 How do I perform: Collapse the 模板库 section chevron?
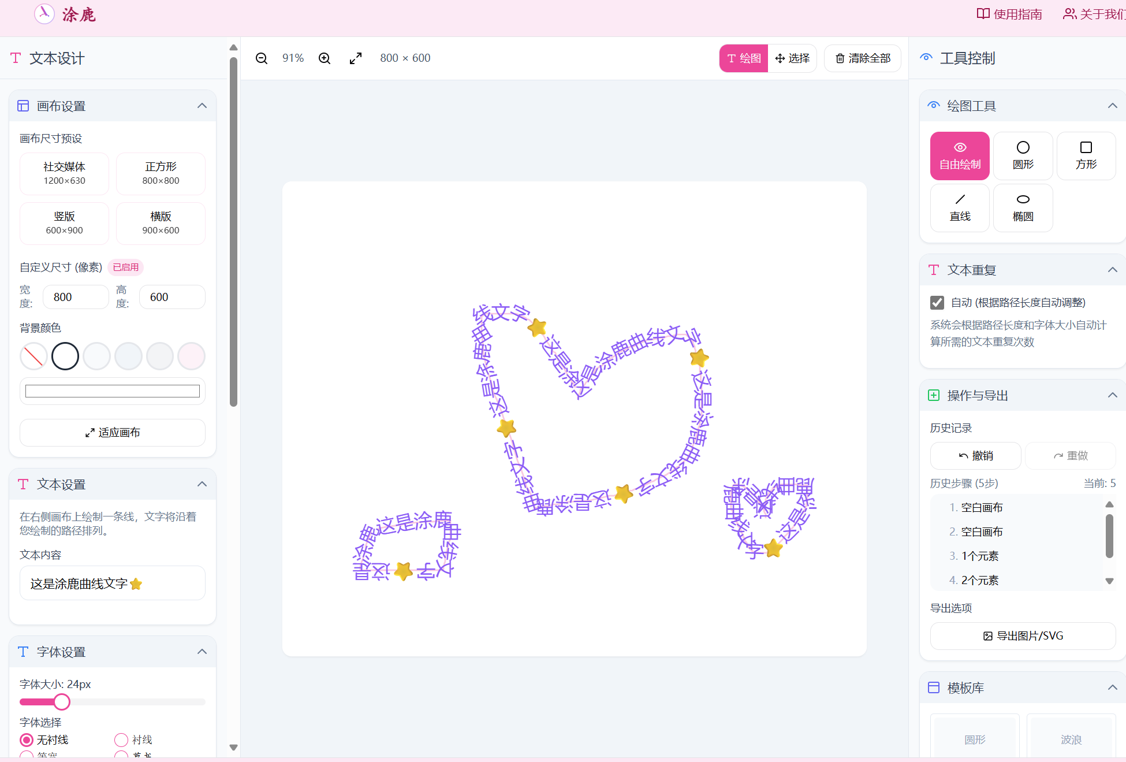pyautogui.click(x=1113, y=687)
